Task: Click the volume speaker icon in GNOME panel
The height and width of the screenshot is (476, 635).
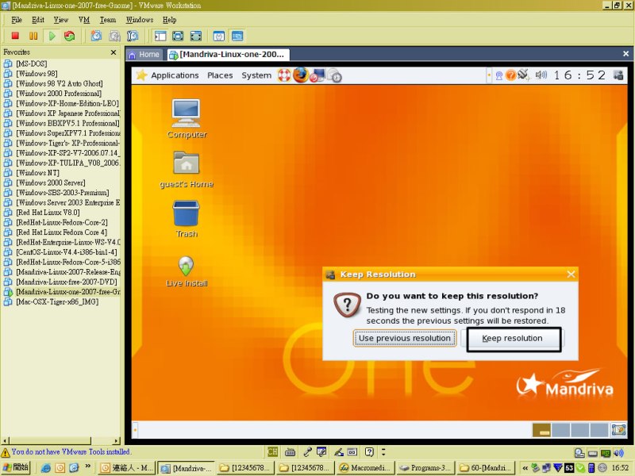Action: click(x=541, y=75)
